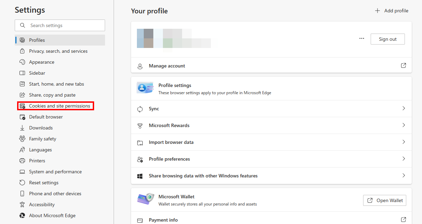Open Sidebar settings page

click(x=60, y=73)
